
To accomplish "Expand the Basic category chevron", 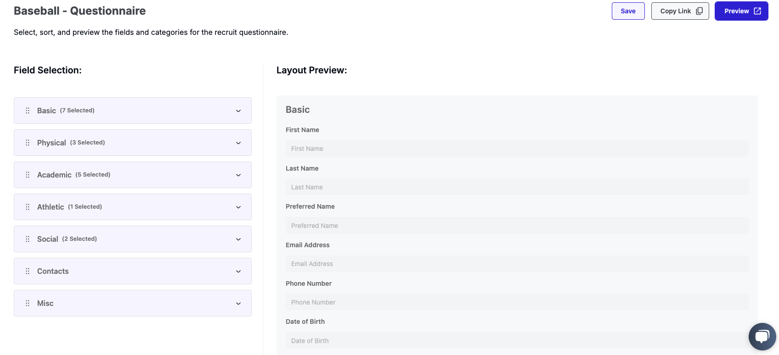I will point(238,111).
